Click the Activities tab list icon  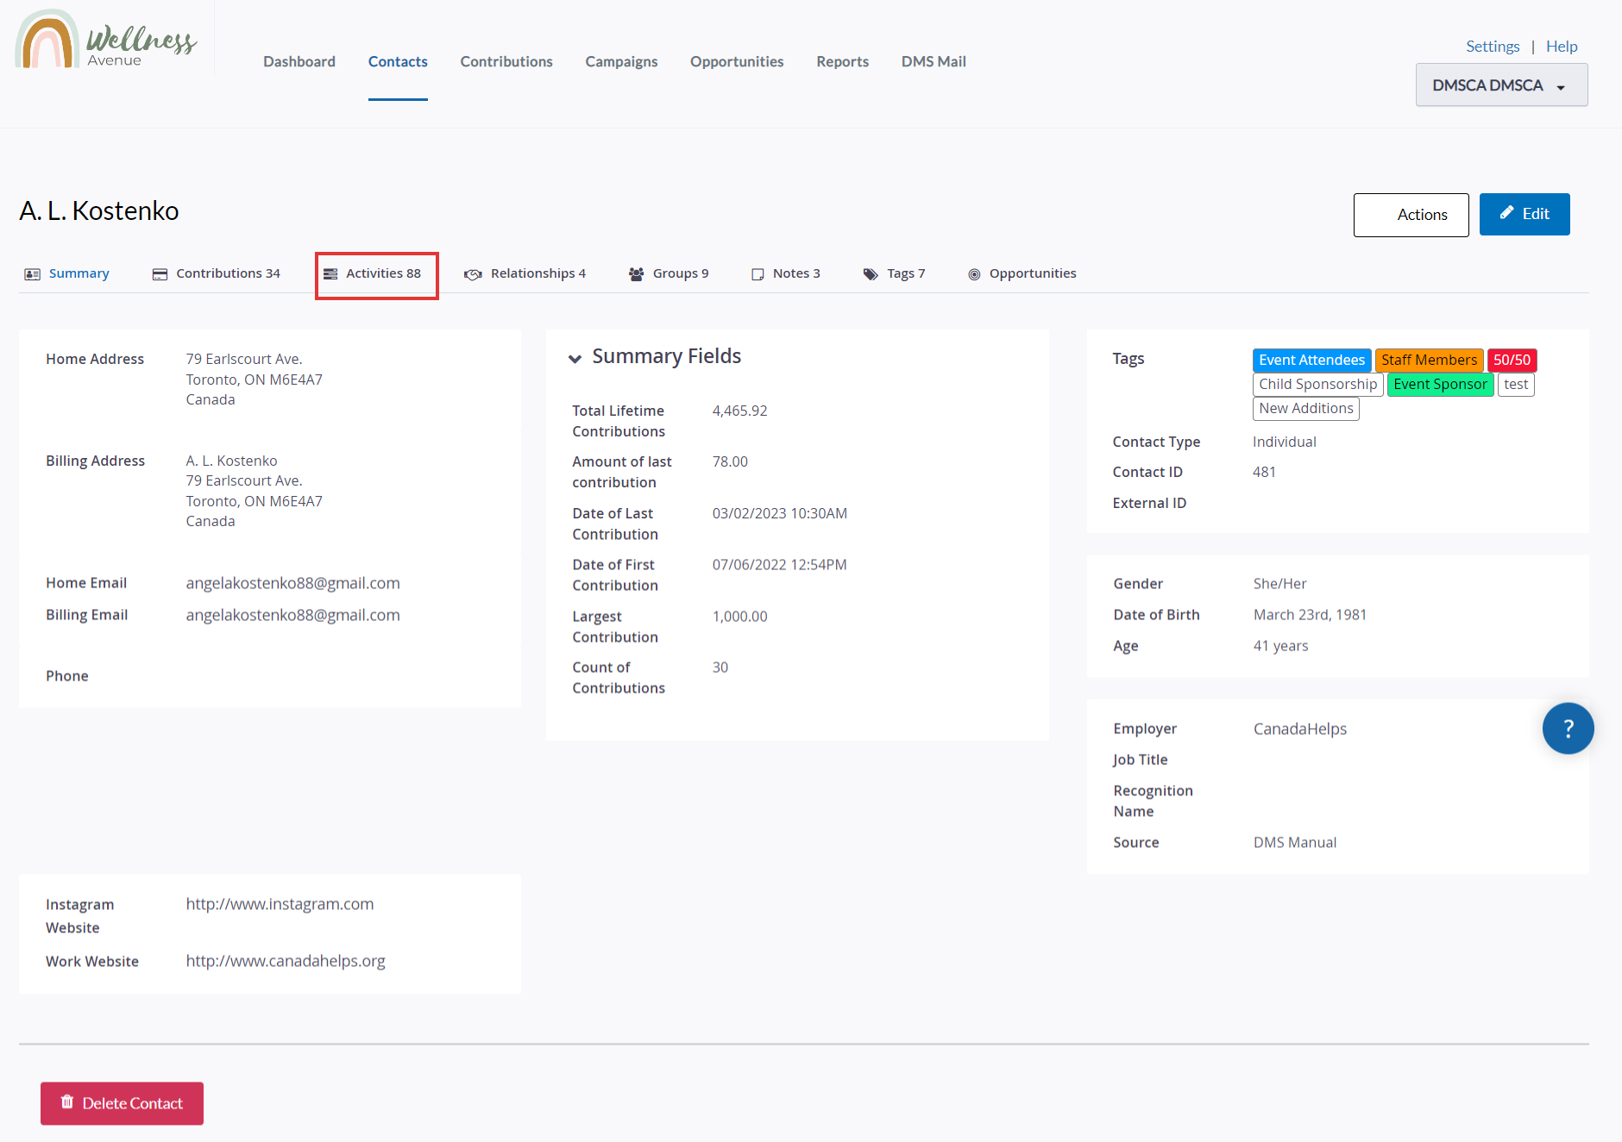point(330,274)
